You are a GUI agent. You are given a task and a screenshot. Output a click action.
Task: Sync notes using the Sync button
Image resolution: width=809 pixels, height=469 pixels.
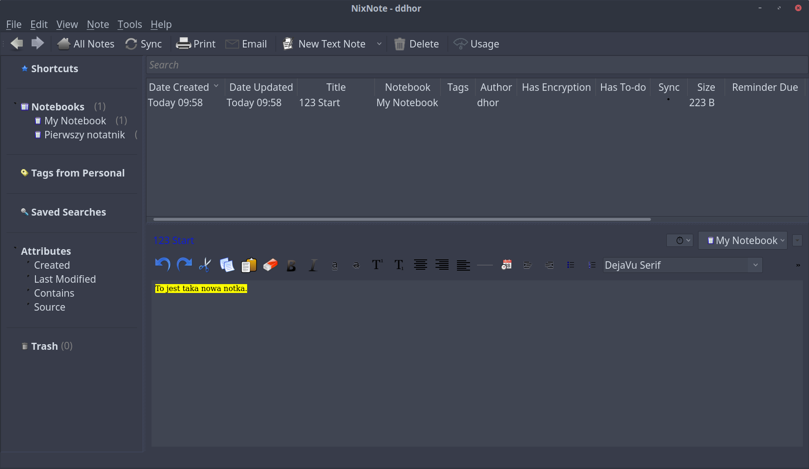[x=144, y=44]
